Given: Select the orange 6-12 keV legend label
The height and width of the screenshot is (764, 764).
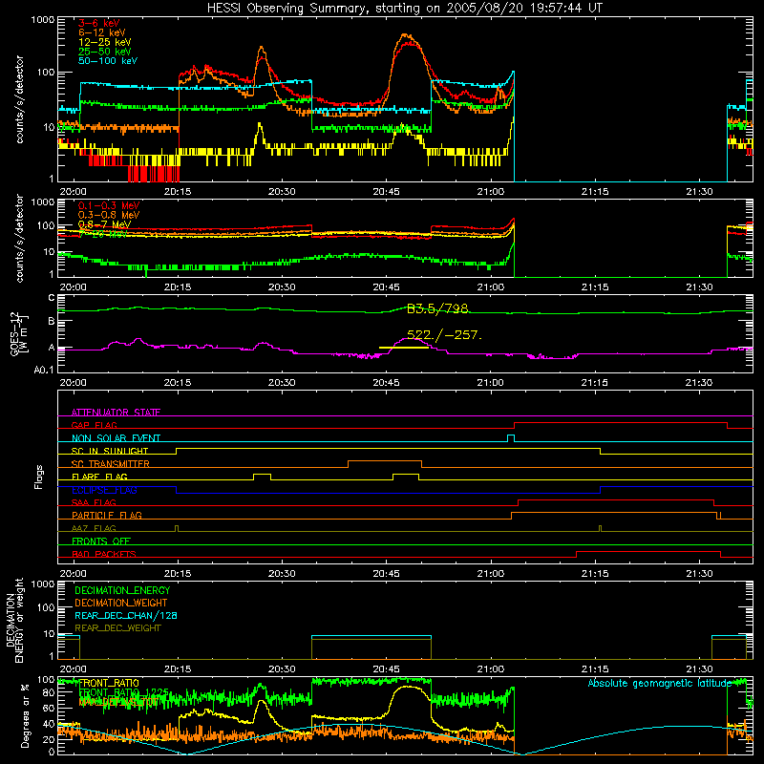Looking at the screenshot, I should [x=102, y=32].
